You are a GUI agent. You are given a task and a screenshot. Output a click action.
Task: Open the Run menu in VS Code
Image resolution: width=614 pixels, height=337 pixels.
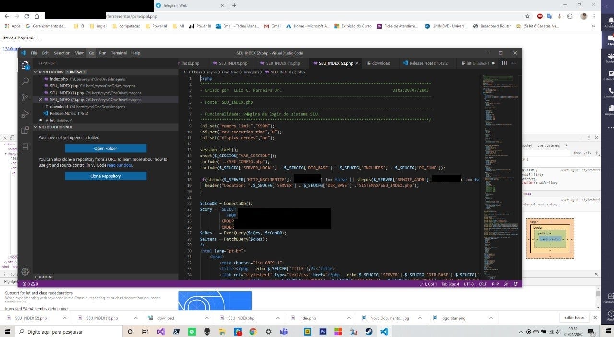tap(102, 53)
